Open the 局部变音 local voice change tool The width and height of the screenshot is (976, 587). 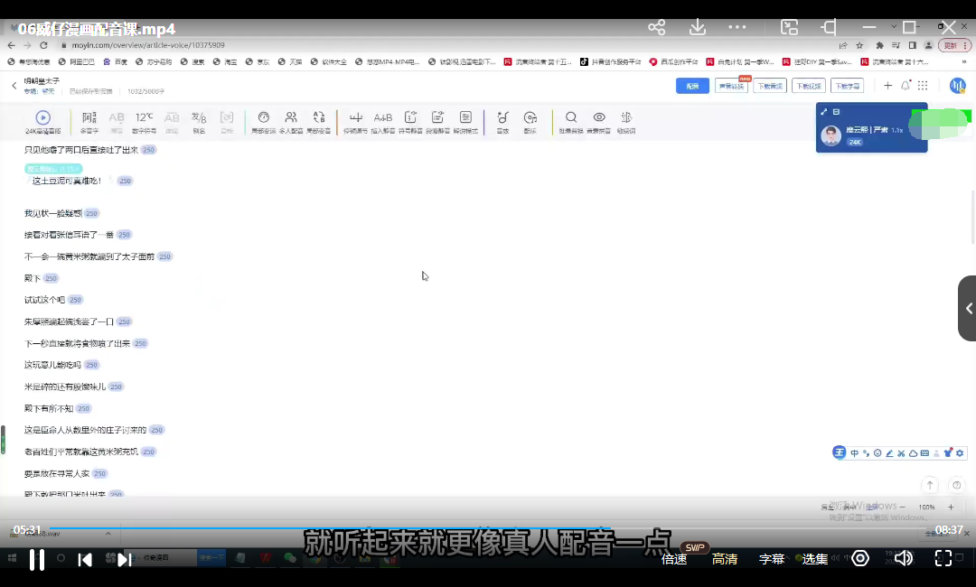click(x=319, y=122)
